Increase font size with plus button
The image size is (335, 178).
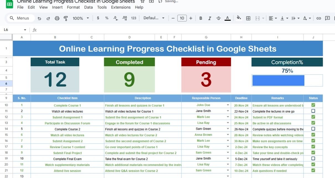coord(191,18)
